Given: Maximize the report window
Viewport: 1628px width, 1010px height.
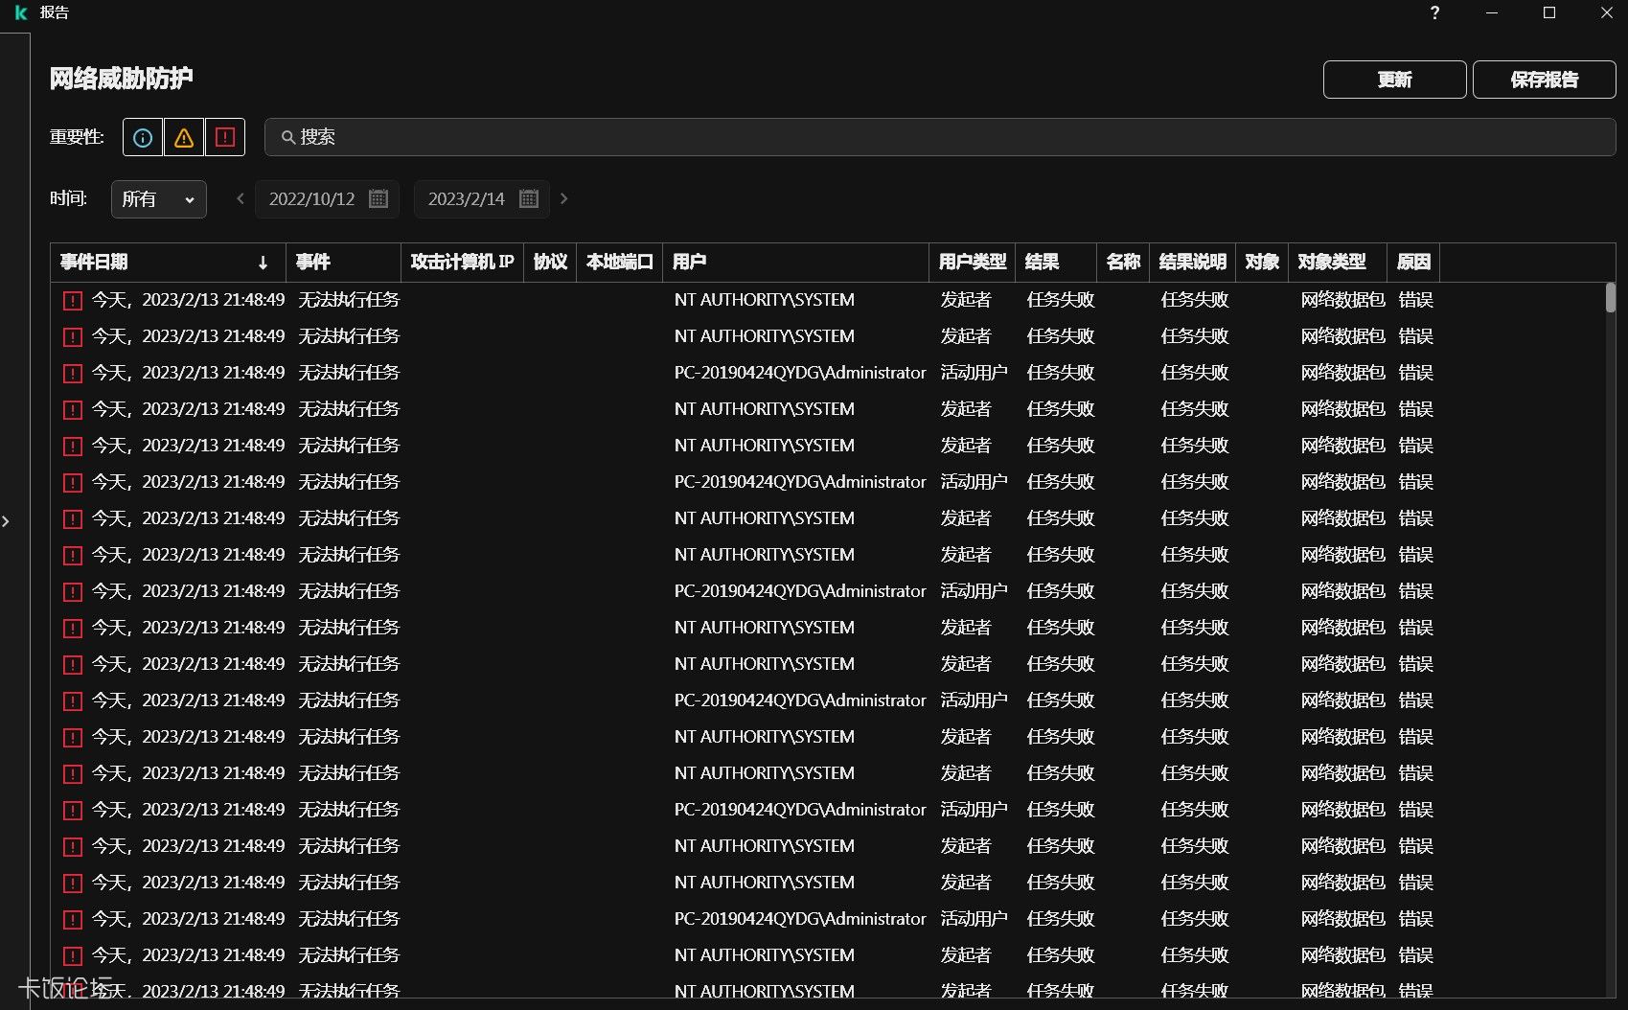Looking at the screenshot, I should tap(1549, 12).
